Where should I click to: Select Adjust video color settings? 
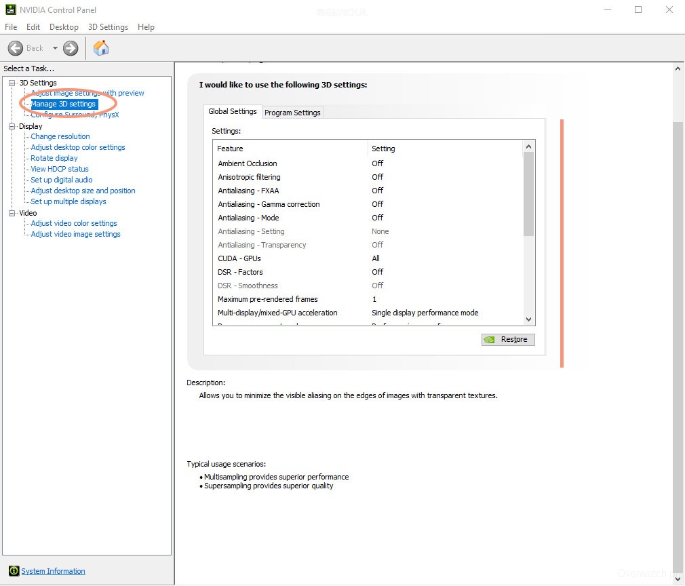[74, 223]
